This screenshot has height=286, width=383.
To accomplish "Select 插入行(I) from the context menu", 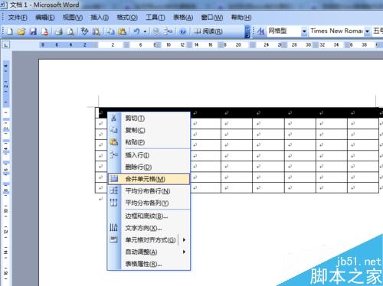I will pyautogui.click(x=149, y=155).
